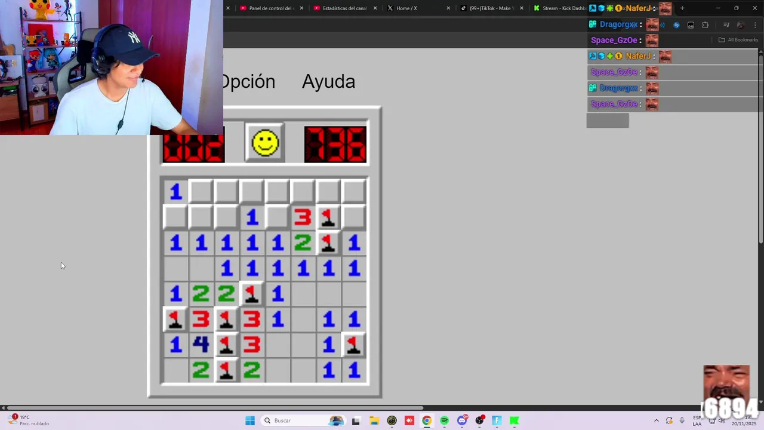Screen dimensions: 764x430
Task: Open Spotify from the taskbar
Action: click(x=444, y=420)
